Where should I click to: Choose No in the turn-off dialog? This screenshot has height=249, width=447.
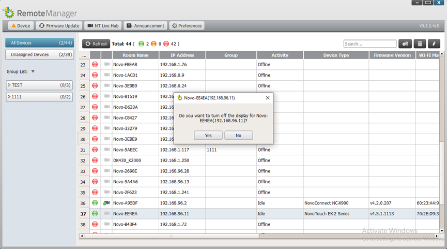(238, 135)
